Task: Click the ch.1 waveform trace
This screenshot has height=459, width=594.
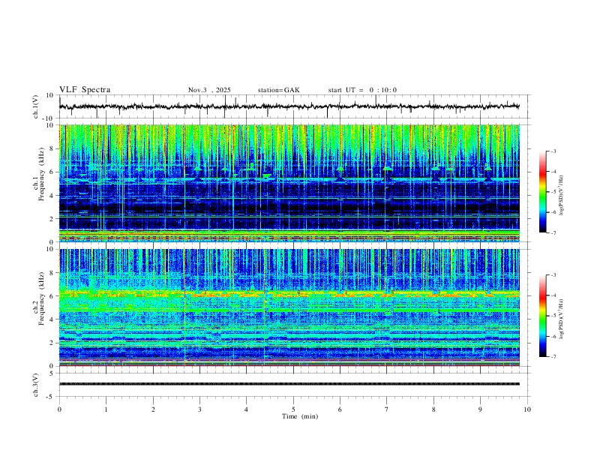Action: pyautogui.click(x=289, y=106)
